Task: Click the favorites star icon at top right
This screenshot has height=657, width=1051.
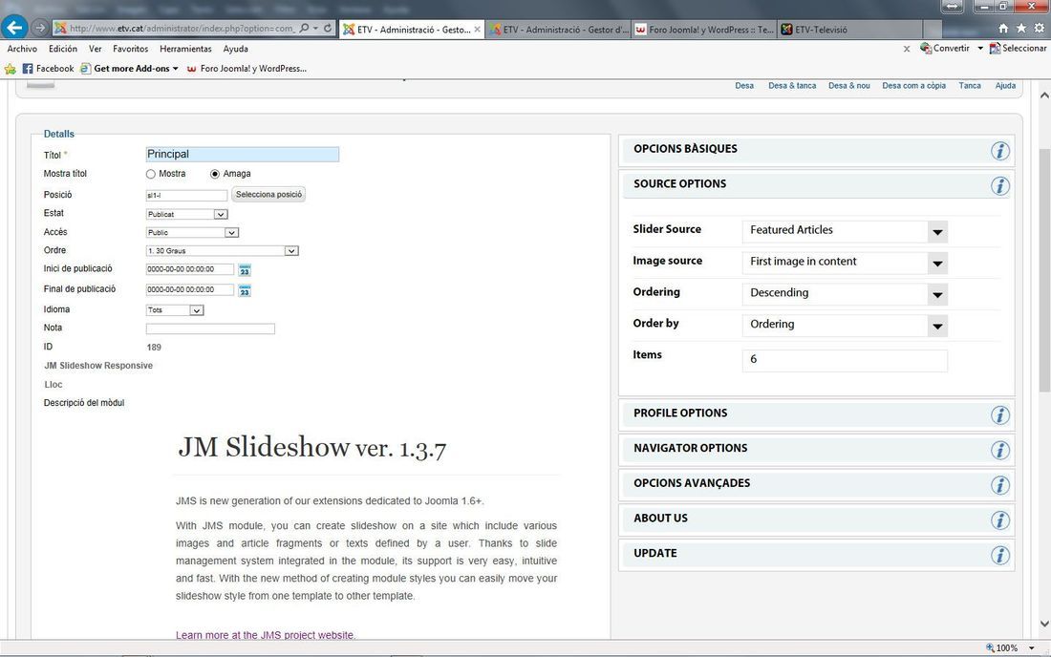Action: point(1020,28)
